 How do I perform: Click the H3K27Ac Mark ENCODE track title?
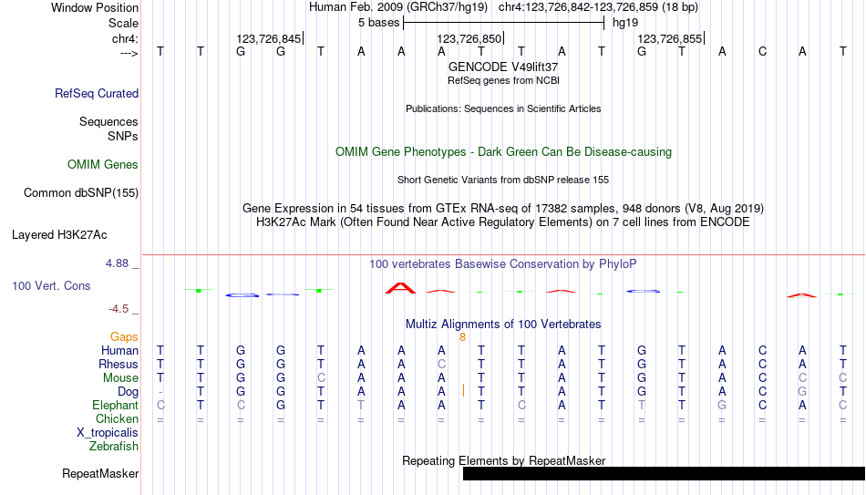503,222
